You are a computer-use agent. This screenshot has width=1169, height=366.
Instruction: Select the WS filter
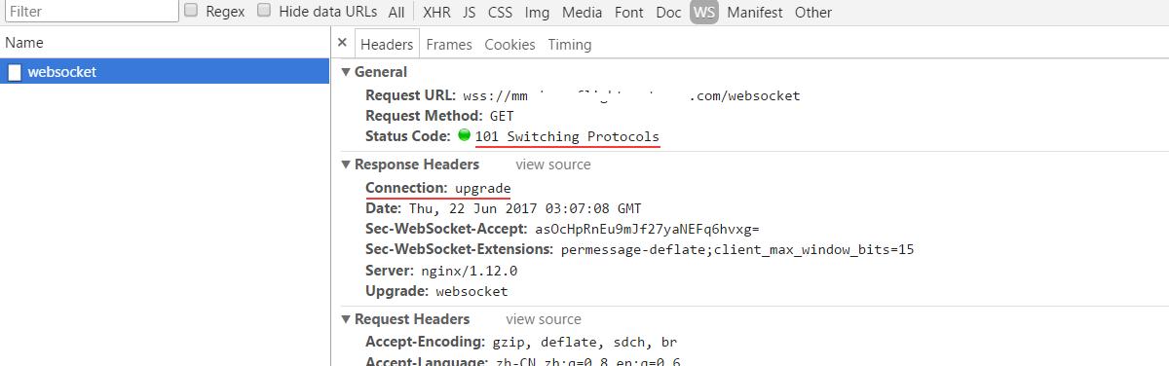pyautogui.click(x=703, y=13)
